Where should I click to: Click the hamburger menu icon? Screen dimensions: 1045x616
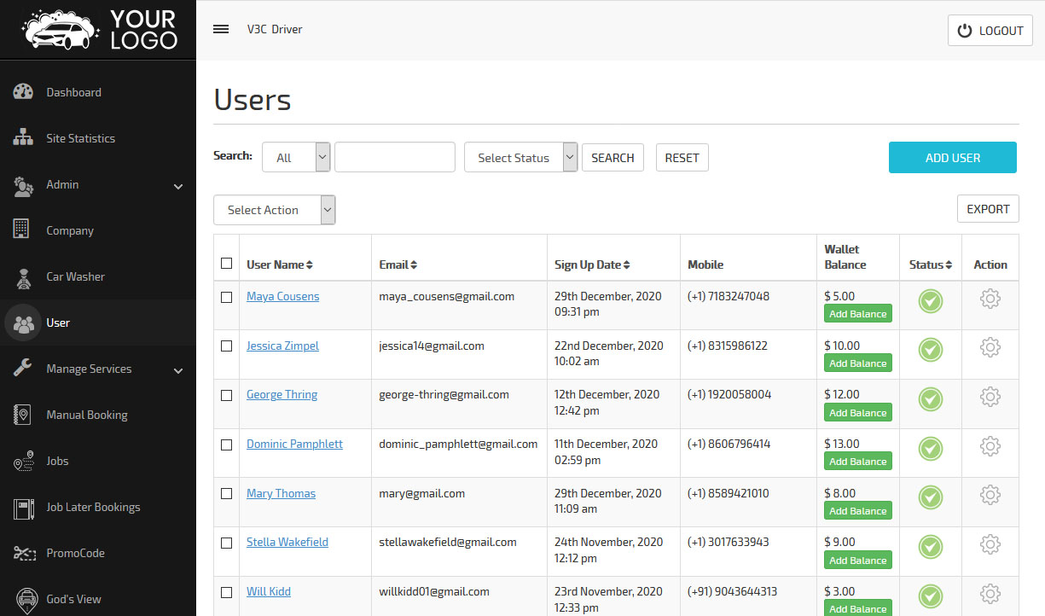coord(221,29)
